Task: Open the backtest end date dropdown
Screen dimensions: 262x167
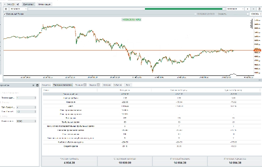Action: (x=243, y=9)
